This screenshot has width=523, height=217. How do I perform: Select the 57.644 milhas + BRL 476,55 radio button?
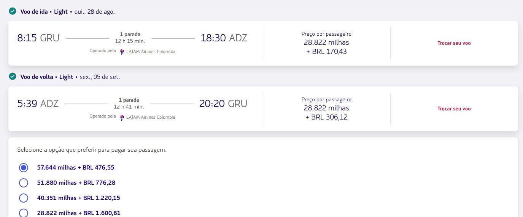[x=24, y=167]
